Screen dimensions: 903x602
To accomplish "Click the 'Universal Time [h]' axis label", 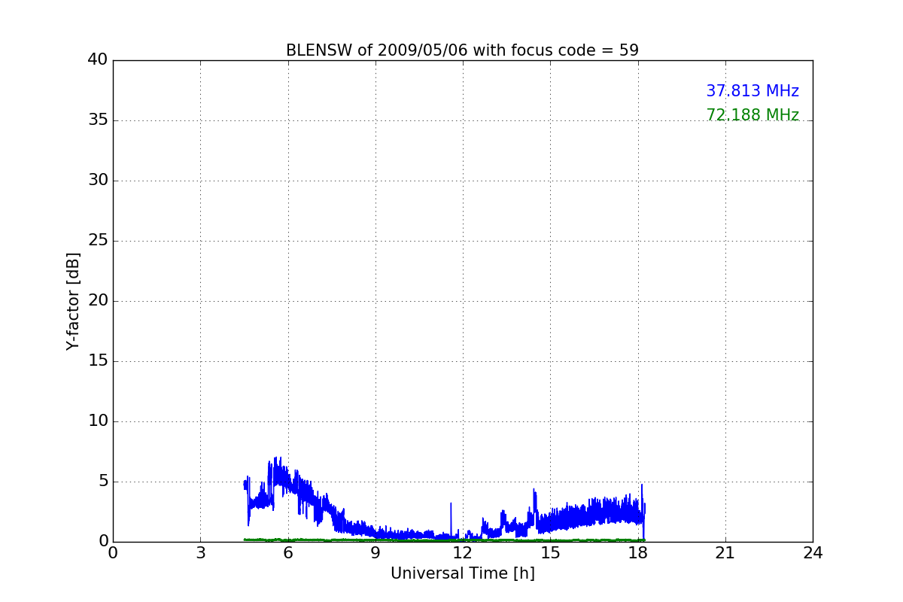I will pos(463,573).
